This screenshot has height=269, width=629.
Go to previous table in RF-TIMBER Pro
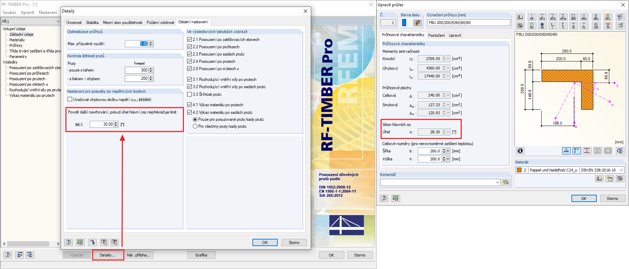point(20,255)
